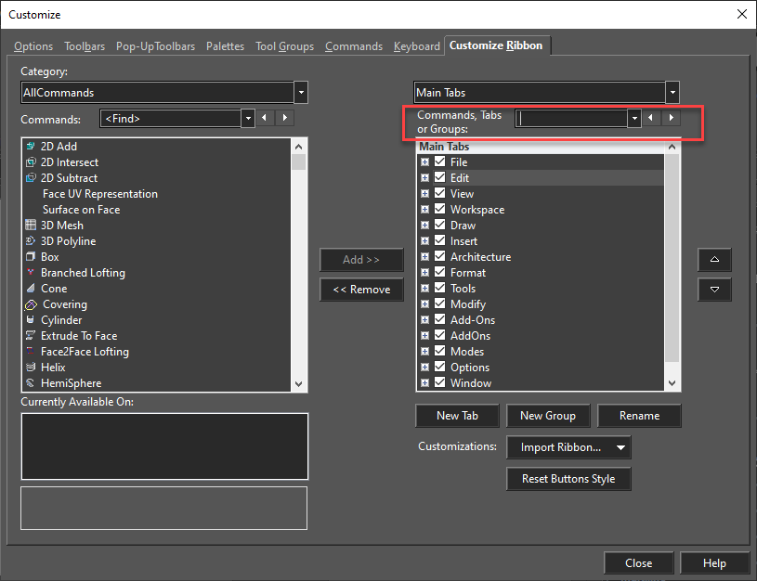
Task: Select the Cone icon in Commands
Action: pos(31,289)
